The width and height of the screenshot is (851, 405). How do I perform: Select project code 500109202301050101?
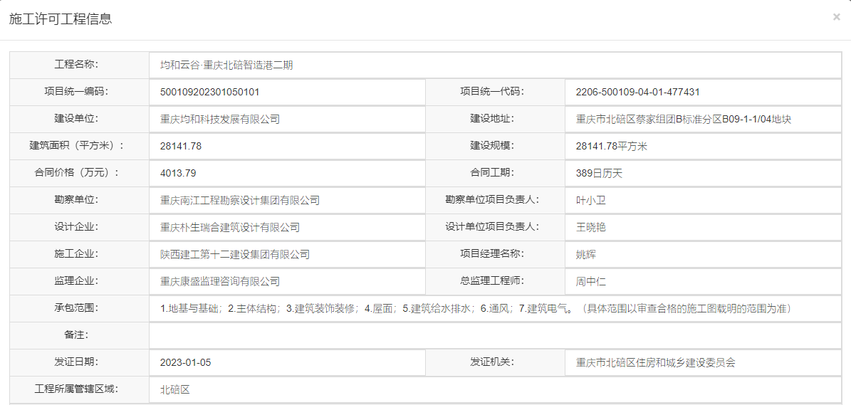pyautogui.click(x=210, y=92)
